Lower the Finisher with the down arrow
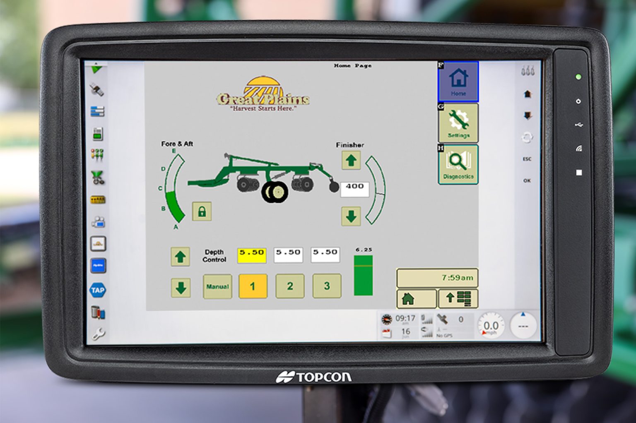 point(351,215)
